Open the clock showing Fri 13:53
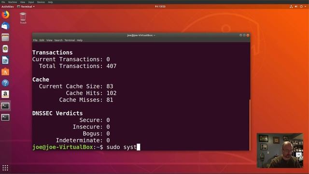Image resolution: width=309 pixels, height=174 pixels. tap(160, 6)
